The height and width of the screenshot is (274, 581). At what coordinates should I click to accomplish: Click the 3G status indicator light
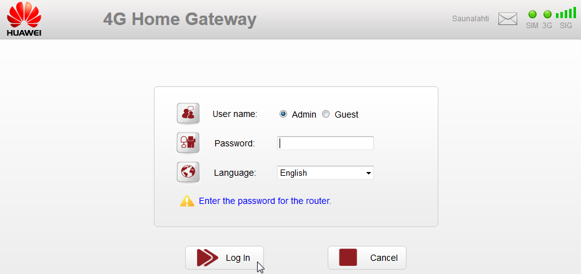pos(547,14)
